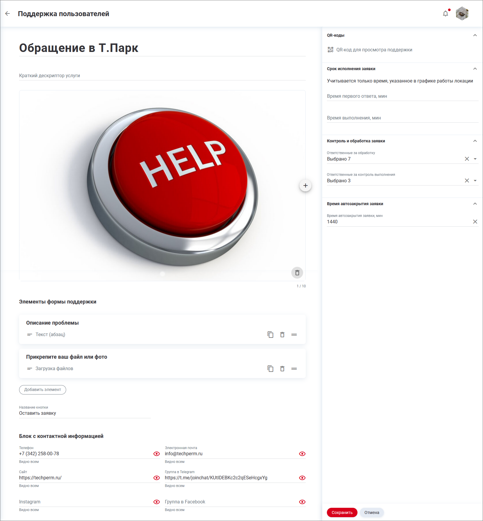Click the Сохранить button

[342, 512]
